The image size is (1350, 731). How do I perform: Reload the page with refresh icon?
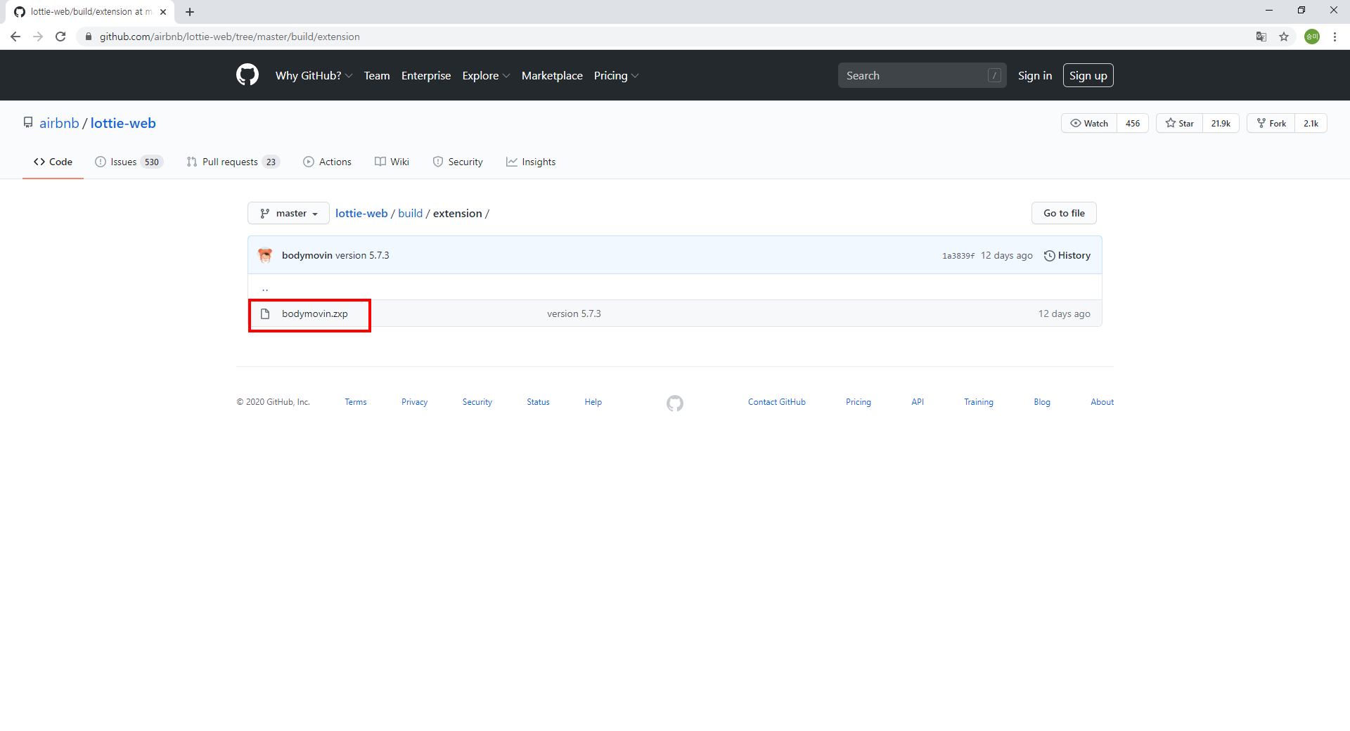coord(60,37)
